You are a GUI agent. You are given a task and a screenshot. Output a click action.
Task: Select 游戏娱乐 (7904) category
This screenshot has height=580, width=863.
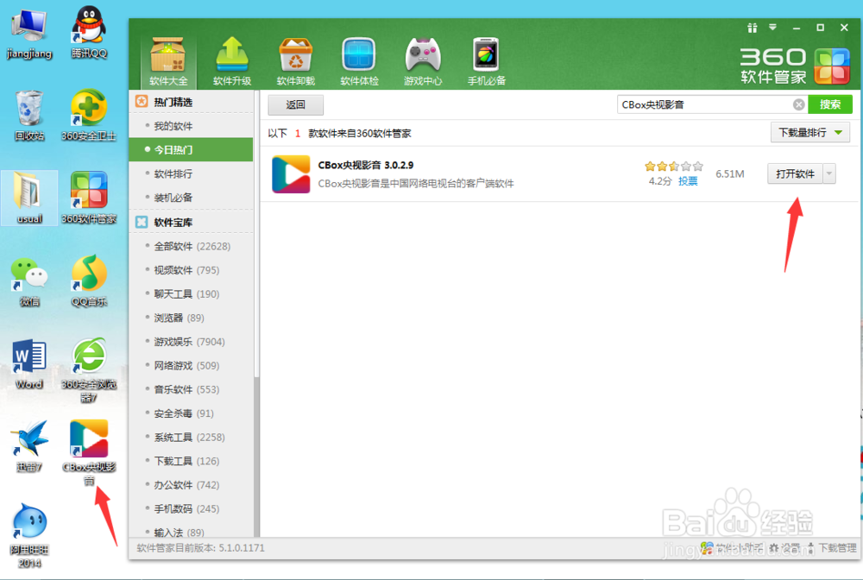(191, 342)
